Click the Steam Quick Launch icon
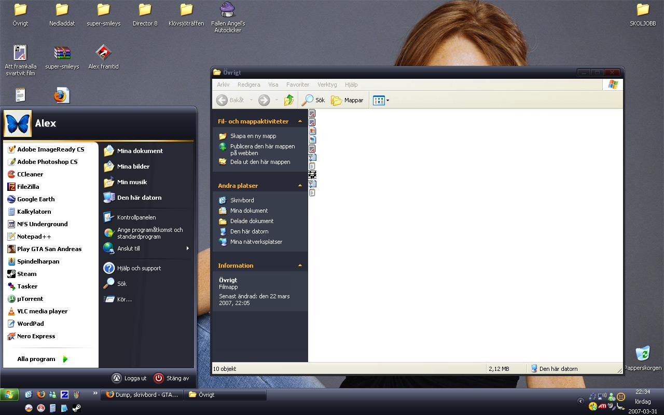 (x=76, y=408)
